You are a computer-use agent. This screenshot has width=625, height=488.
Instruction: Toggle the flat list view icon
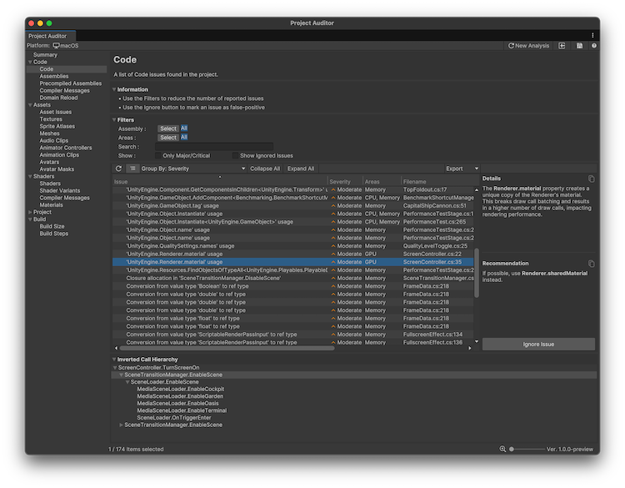pos(132,169)
